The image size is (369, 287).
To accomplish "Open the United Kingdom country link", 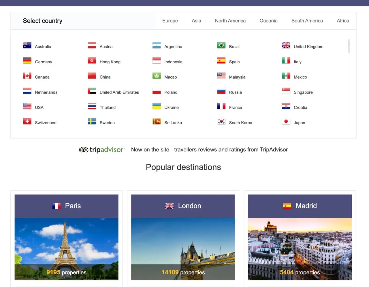I will tap(308, 47).
